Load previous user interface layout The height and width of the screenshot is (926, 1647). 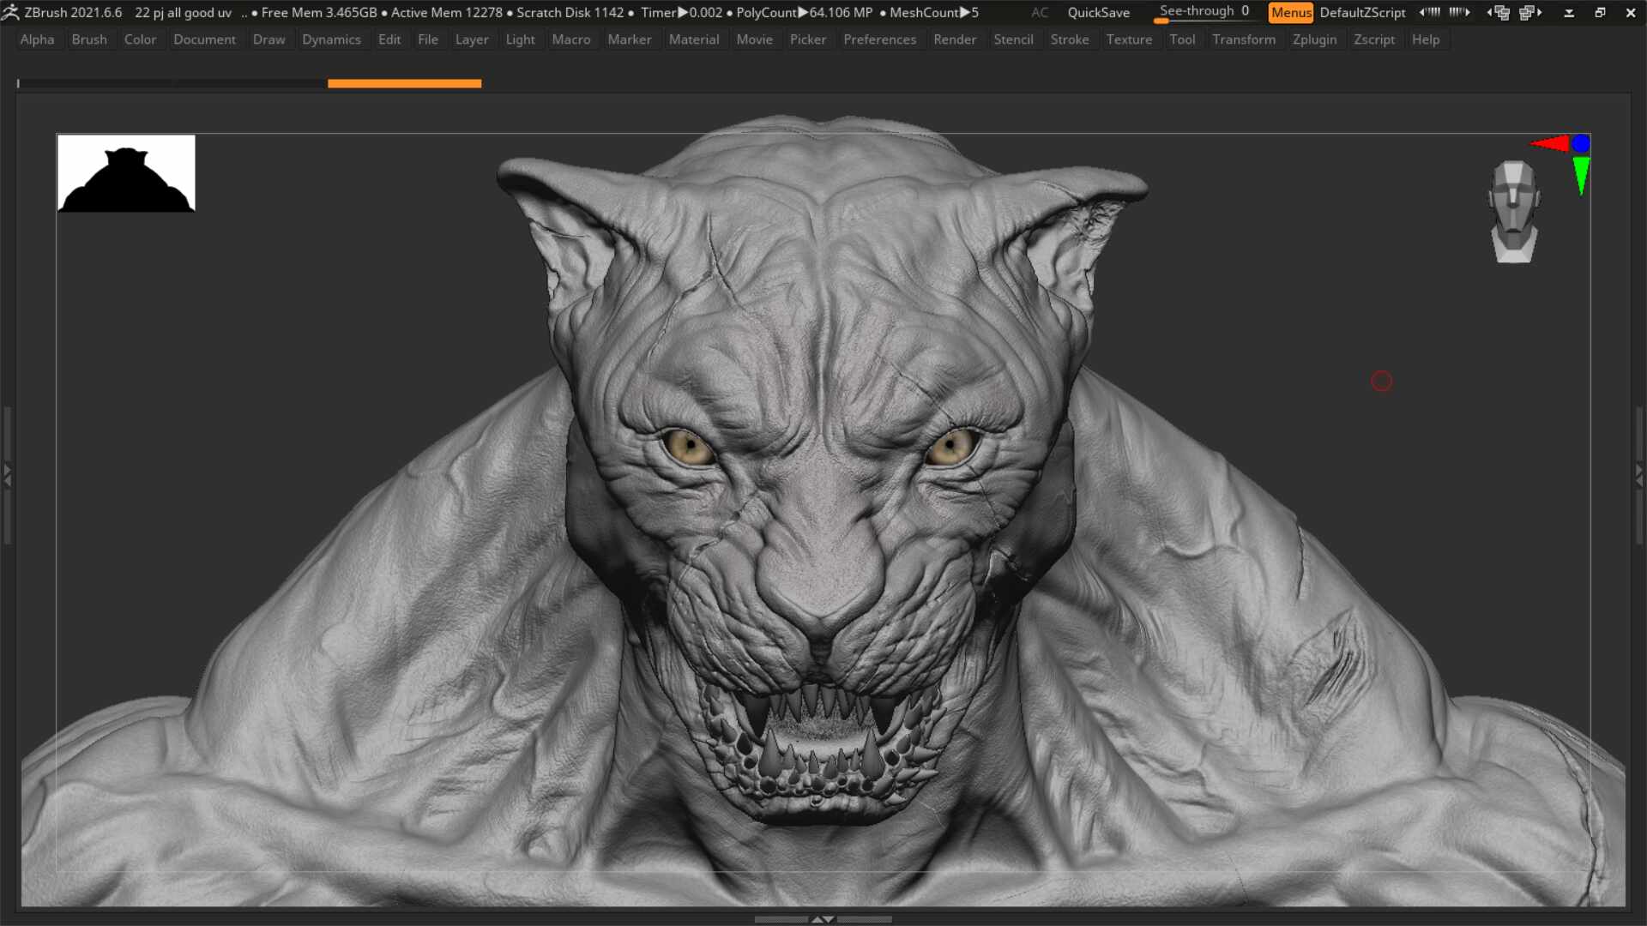click(x=1499, y=12)
